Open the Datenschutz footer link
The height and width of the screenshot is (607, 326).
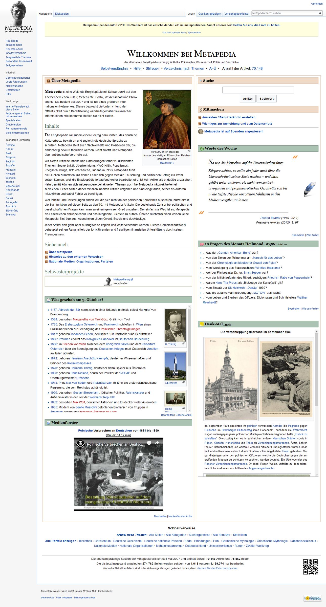(47, 598)
